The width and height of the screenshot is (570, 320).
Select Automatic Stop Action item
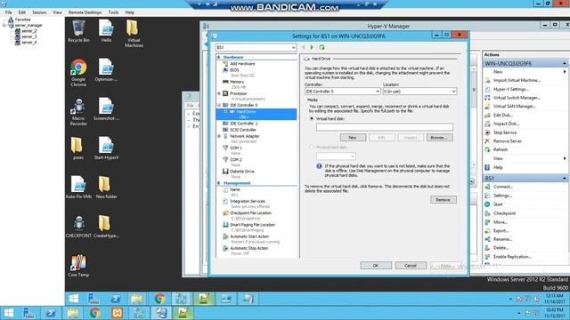(249, 248)
